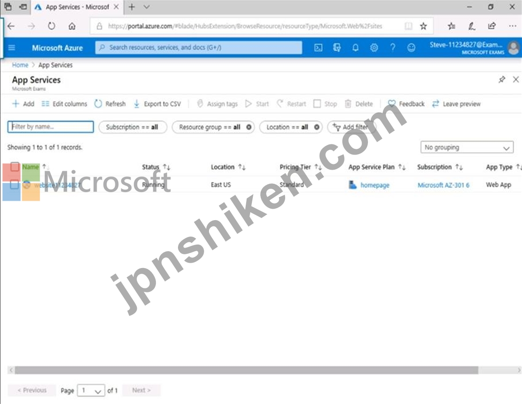Launch Cloud Shell from the header
522x404 pixels.
pos(318,48)
